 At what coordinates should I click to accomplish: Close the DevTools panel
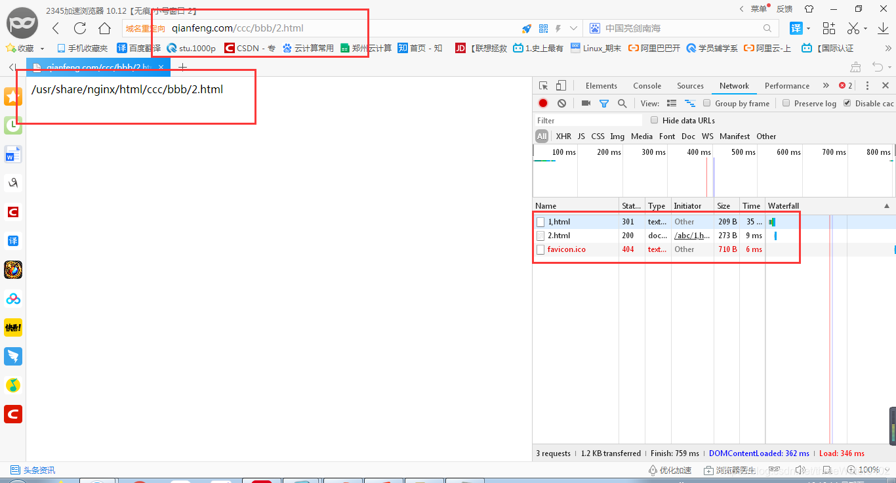[886, 86]
